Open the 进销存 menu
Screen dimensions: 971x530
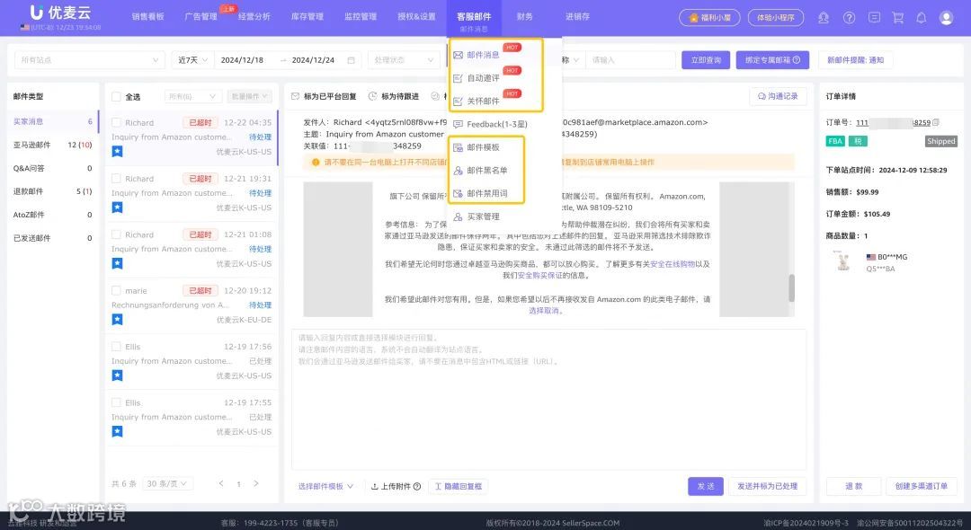(x=577, y=17)
